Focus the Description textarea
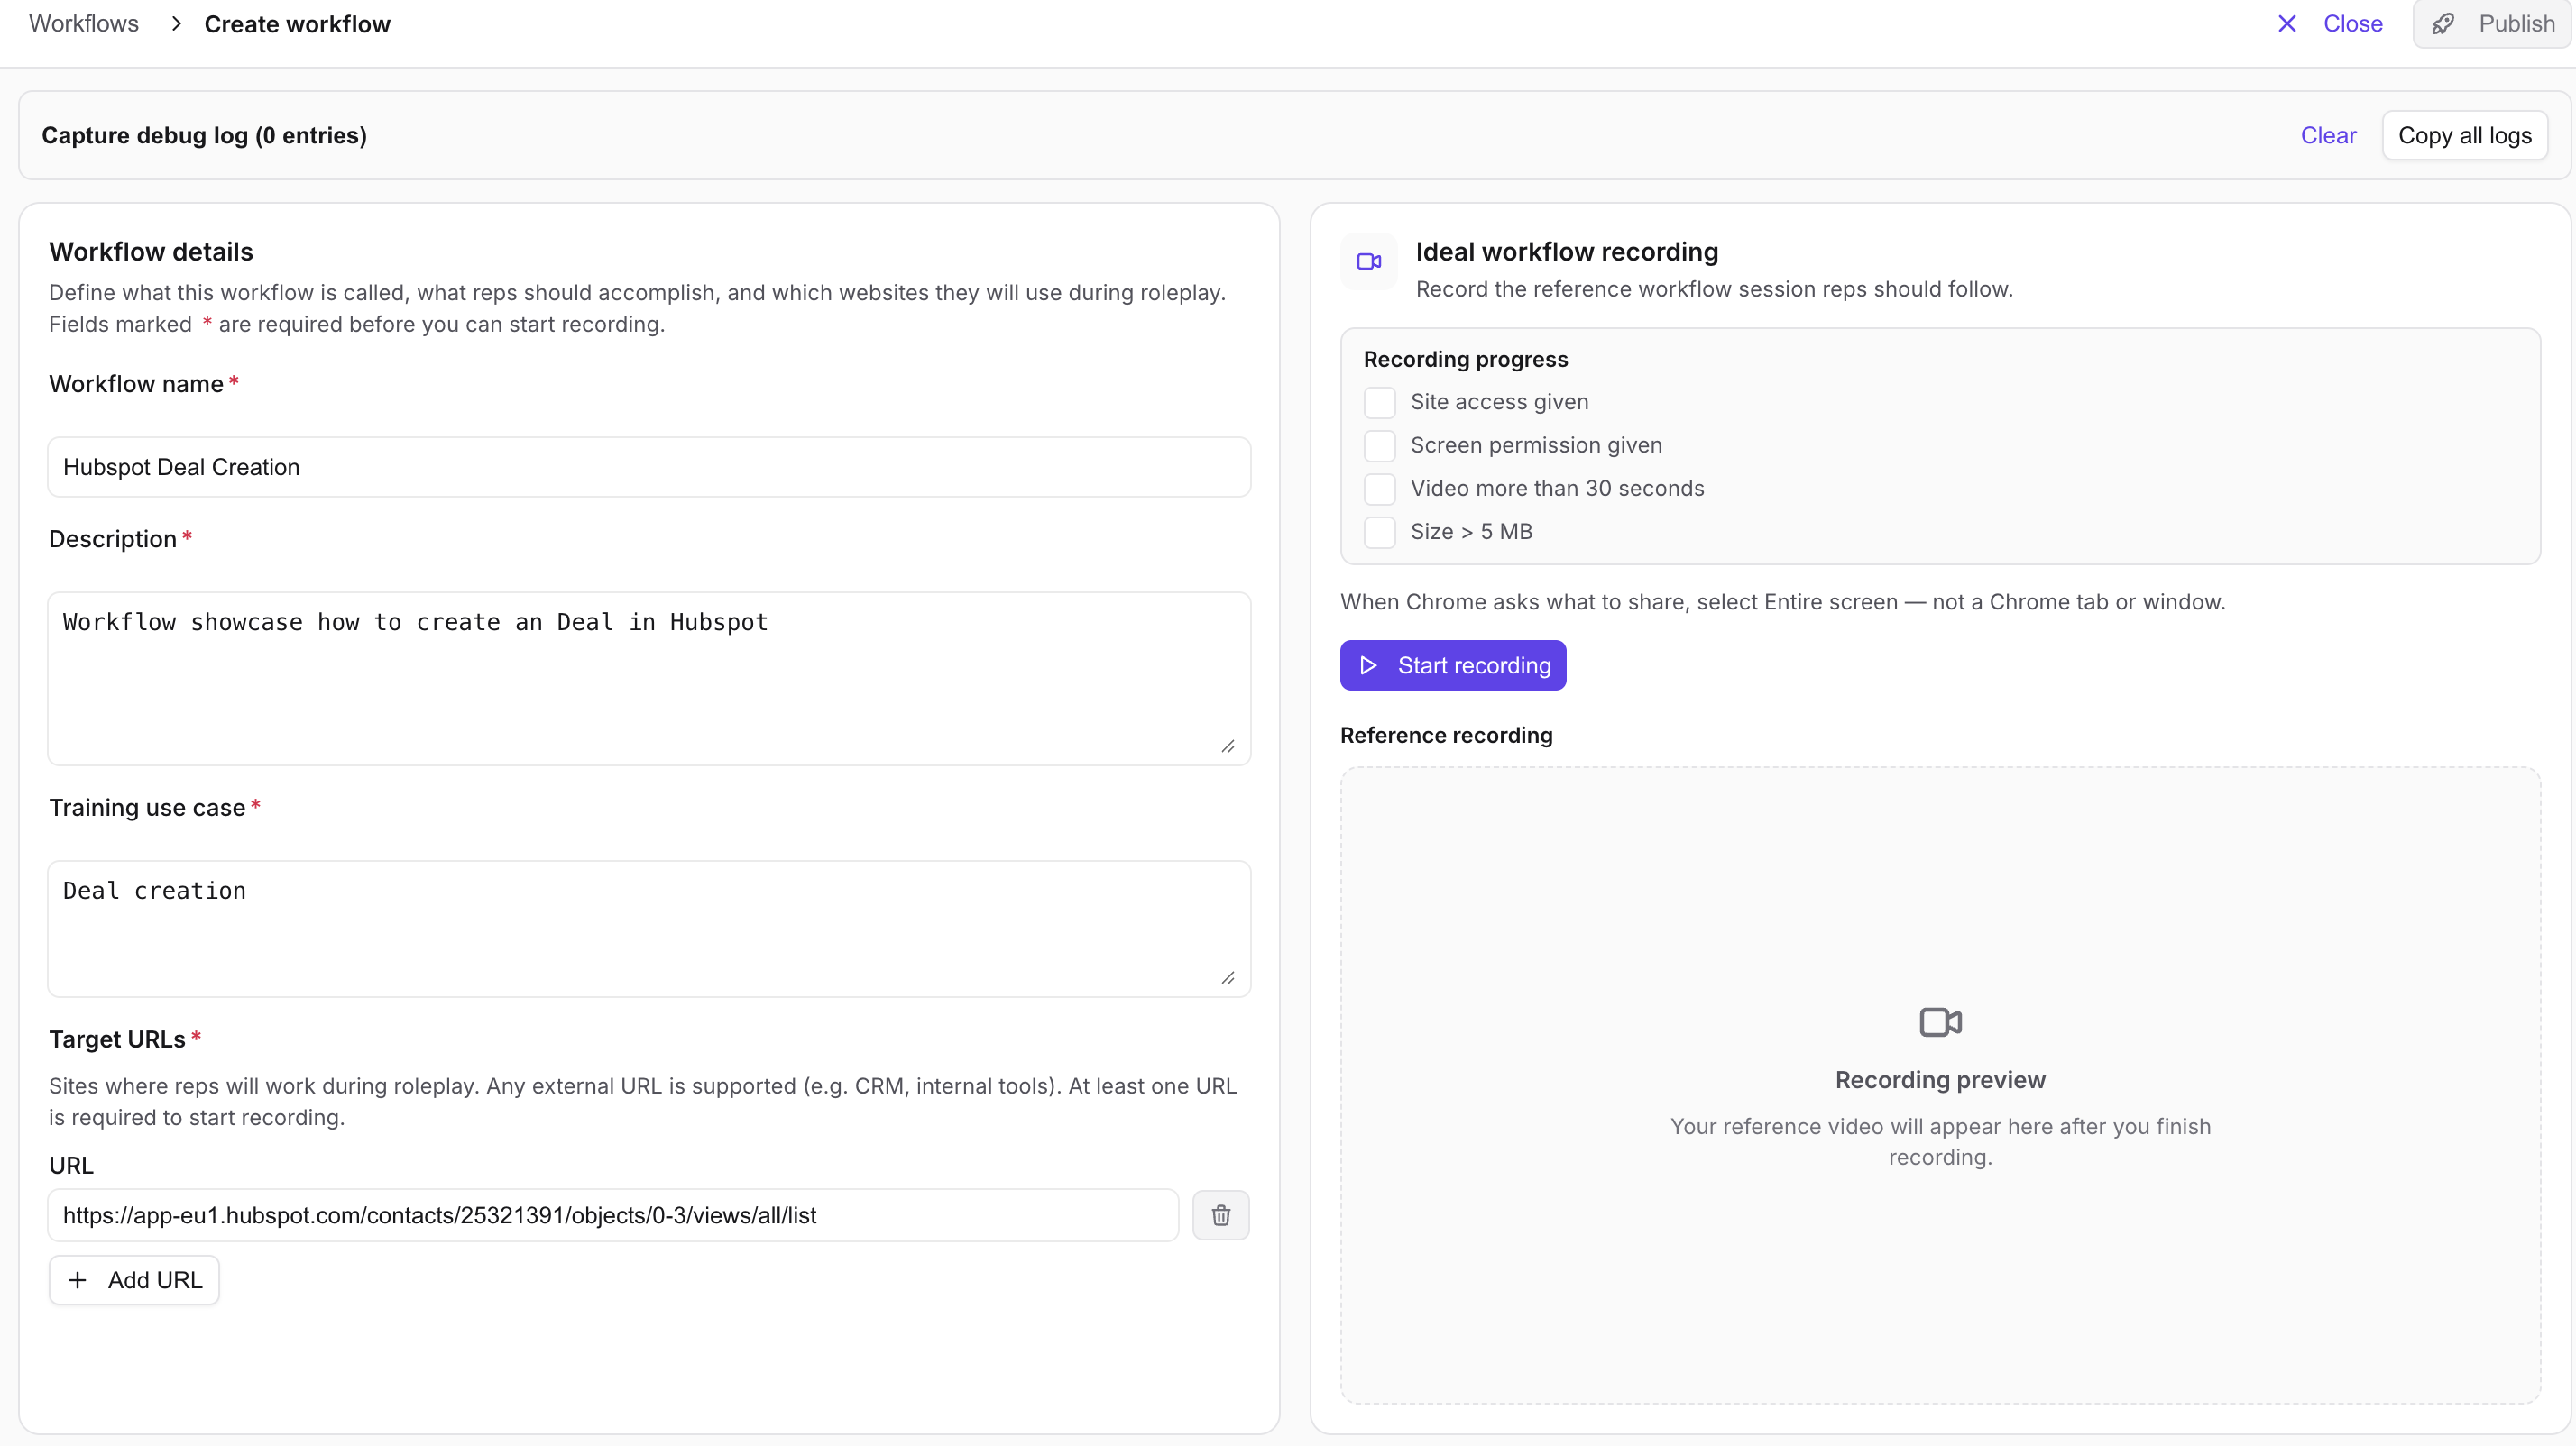 649,679
